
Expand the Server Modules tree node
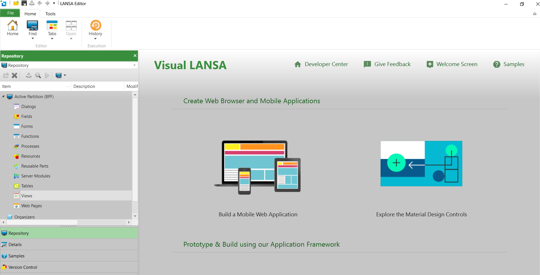9,176
